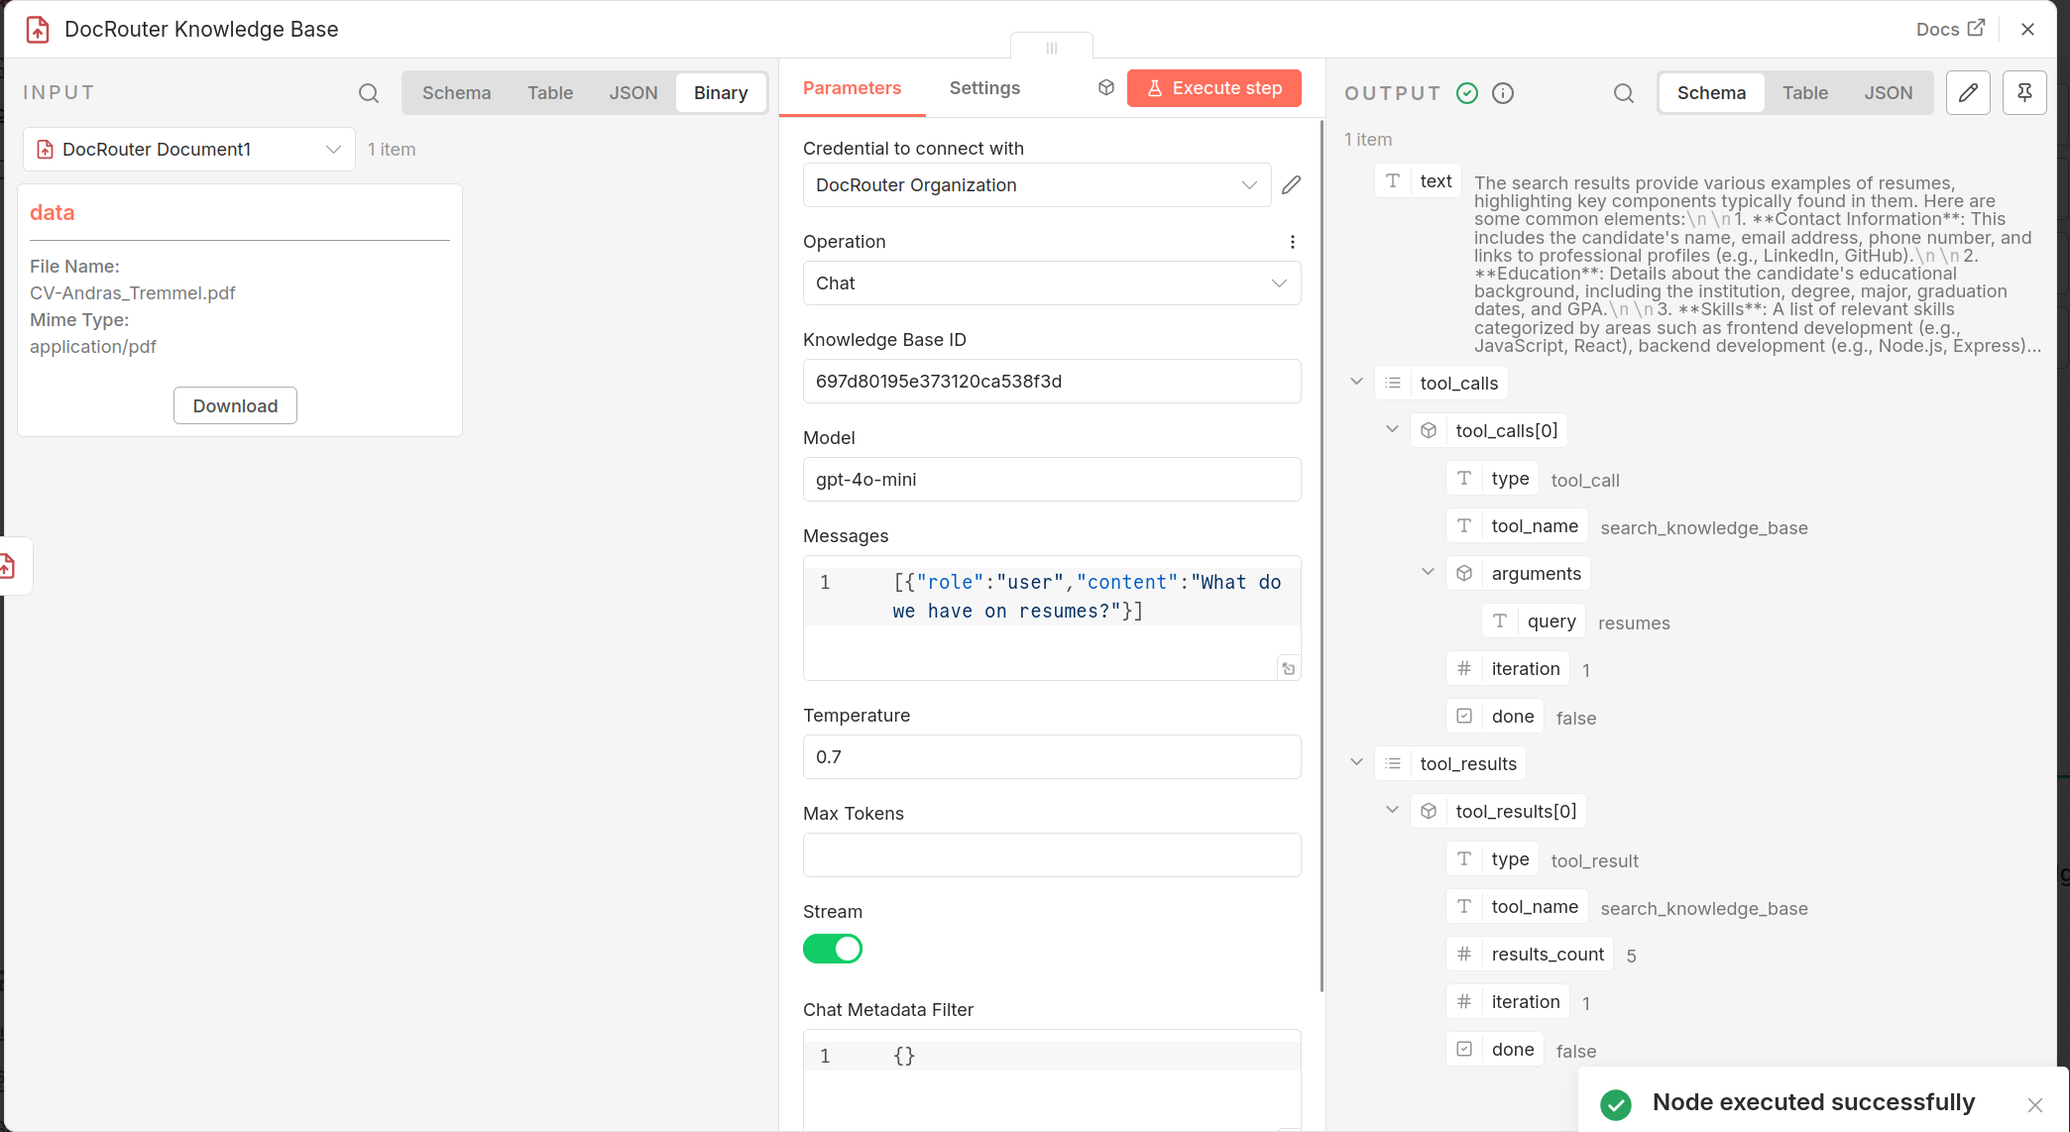2070x1132 pixels.
Task: Click the arguments object icon
Action: [1464, 573]
